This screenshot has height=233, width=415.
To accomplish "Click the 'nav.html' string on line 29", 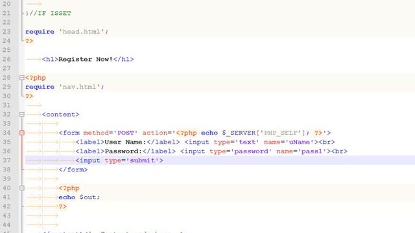I will click(x=80, y=87).
